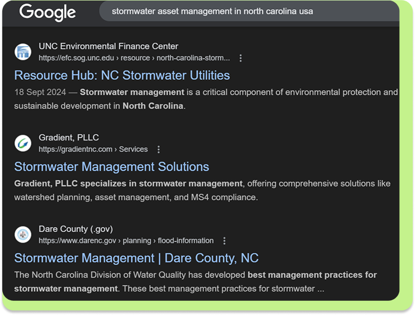Open the Stormwater Management Solutions link
This screenshot has width=415, height=315.
[111, 167]
